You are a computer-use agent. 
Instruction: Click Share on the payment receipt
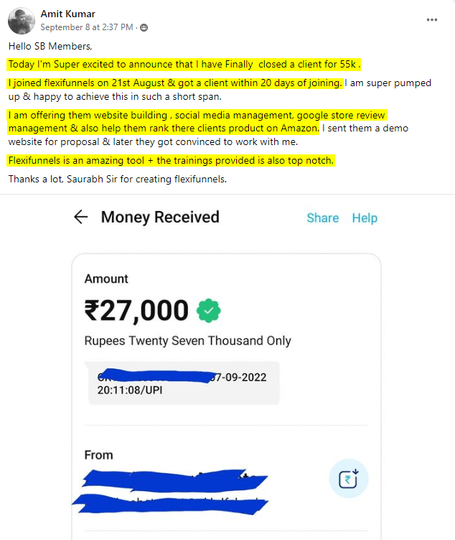point(322,218)
